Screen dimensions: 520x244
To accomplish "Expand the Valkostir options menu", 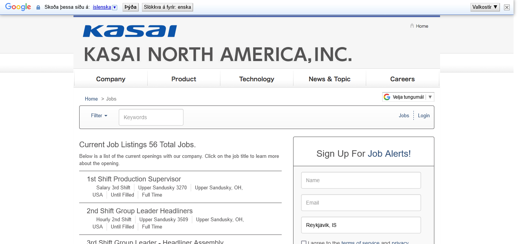I will (485, 7).
